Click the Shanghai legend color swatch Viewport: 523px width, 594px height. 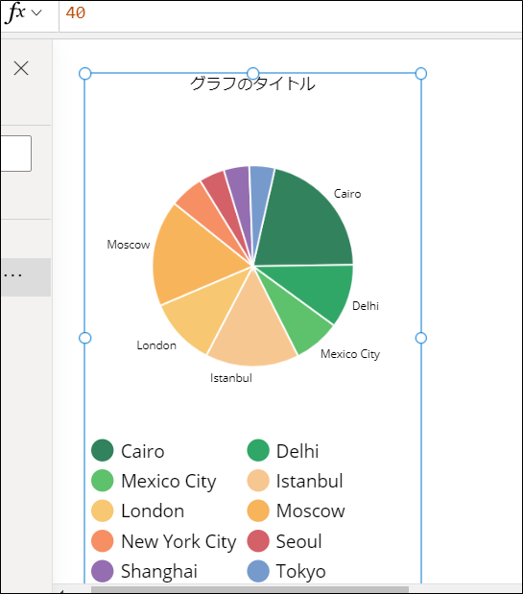pyautogui.click(x=103, y=571)
